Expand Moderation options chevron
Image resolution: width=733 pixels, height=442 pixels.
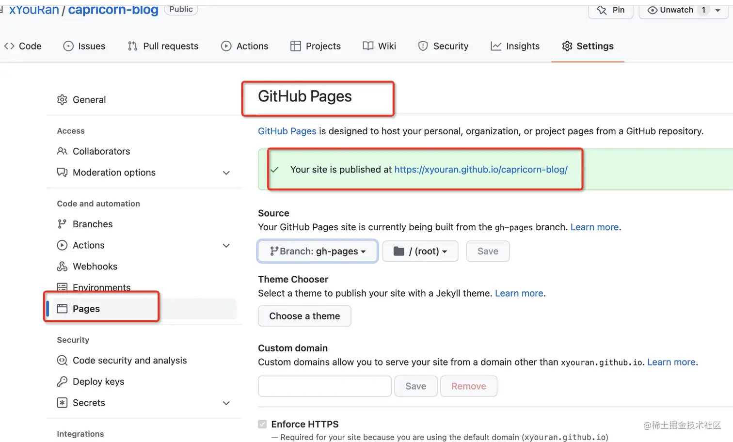pyautogui.click(x=226, y=173)
